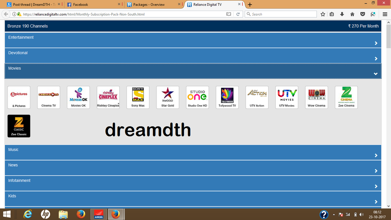Click the Studio One HD channel tile
This screenshot has height=220, width=391.
coord(198,97)
